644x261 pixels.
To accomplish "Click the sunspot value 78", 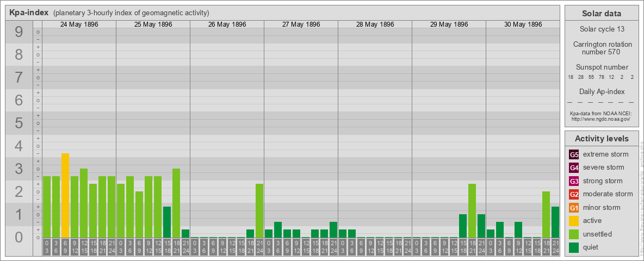I will pyautogui.click(x=601, y=77).
